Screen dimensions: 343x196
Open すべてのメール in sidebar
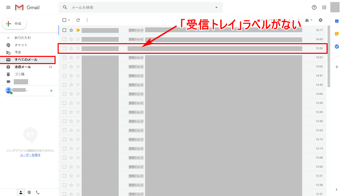[x=27, y=60]
